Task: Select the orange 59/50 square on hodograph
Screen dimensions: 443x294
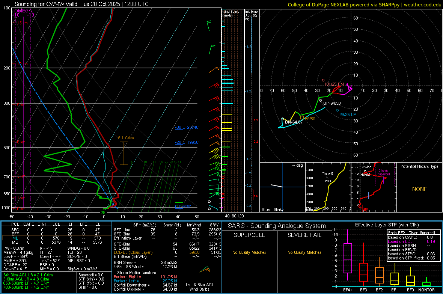Action: click(302, 118)
